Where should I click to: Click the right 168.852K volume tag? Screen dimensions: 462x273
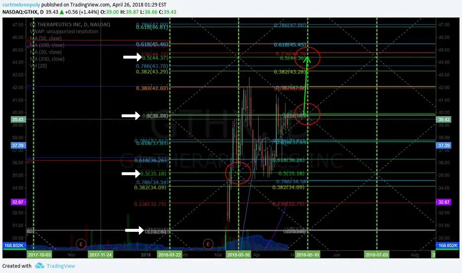[448, 245]
